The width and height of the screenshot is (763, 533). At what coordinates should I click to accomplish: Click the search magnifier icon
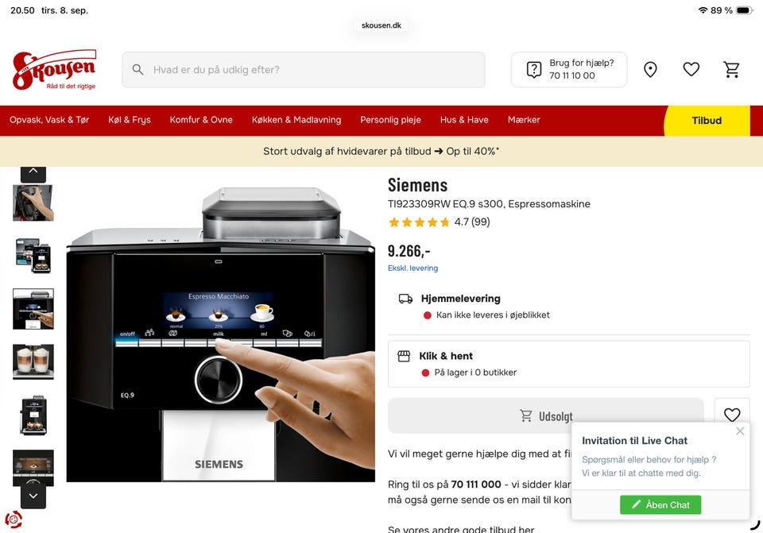[x=137, y=70]
